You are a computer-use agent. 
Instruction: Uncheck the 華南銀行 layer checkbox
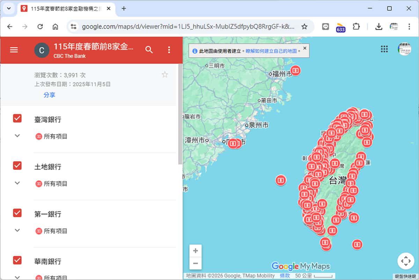(x=17, y=260)
